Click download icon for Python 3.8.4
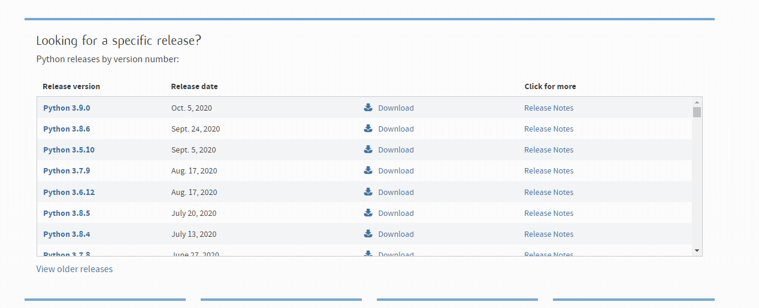The height and width of the screenshot is (308, 759). click(x=368, y=234)
